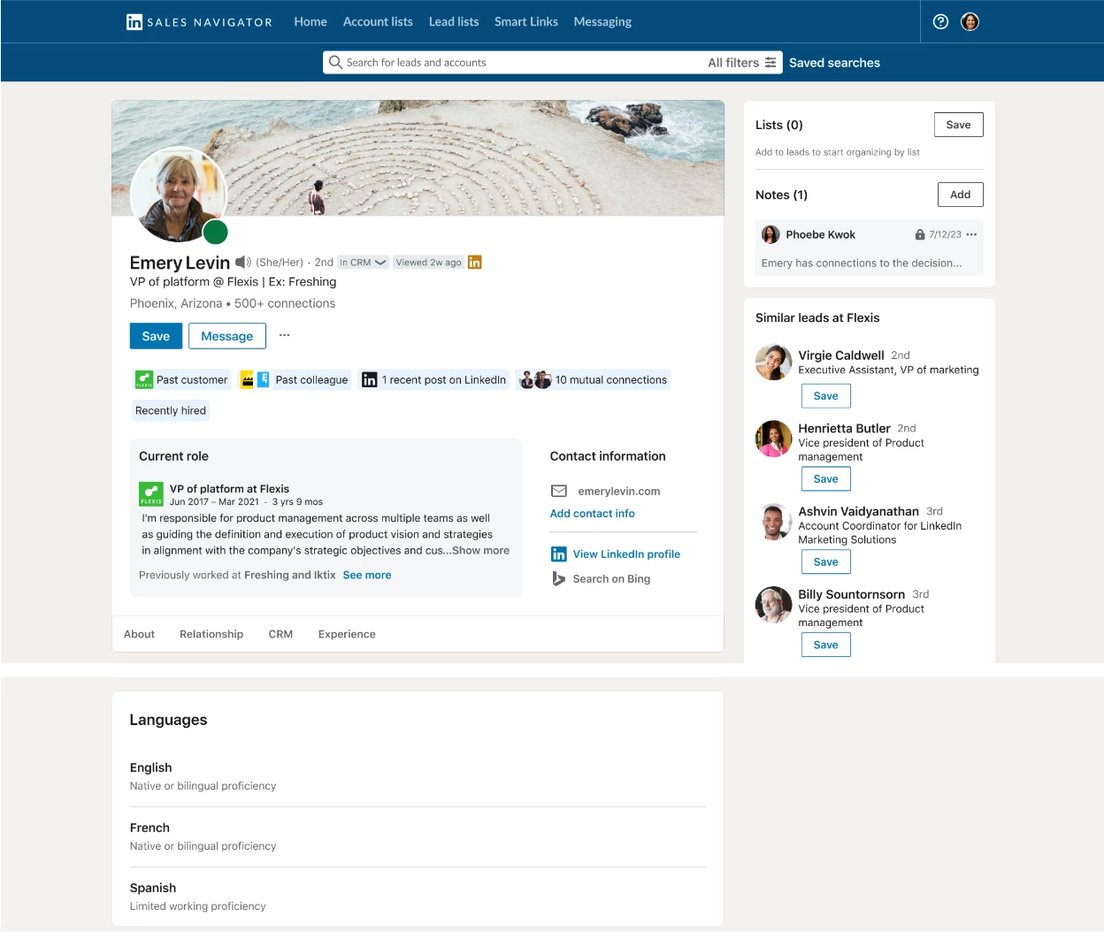
Task: Click the Recently hired tag
Action: click(x=171, y=411)
